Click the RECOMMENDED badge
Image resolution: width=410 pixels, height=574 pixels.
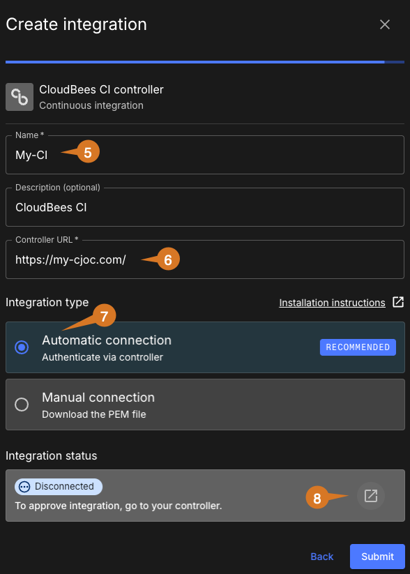click(x=358, y=347)
